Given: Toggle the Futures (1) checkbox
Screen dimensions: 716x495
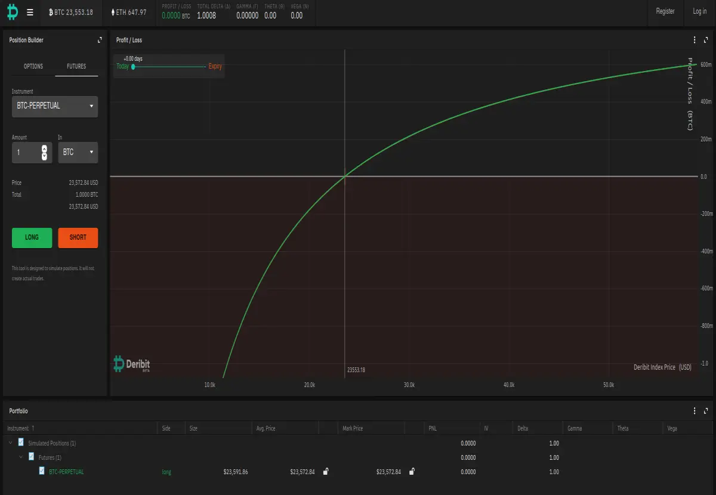Looking at the screenshot, I should coord(32,457).
